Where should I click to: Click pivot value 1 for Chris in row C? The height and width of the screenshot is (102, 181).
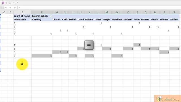tap(68, 31)
